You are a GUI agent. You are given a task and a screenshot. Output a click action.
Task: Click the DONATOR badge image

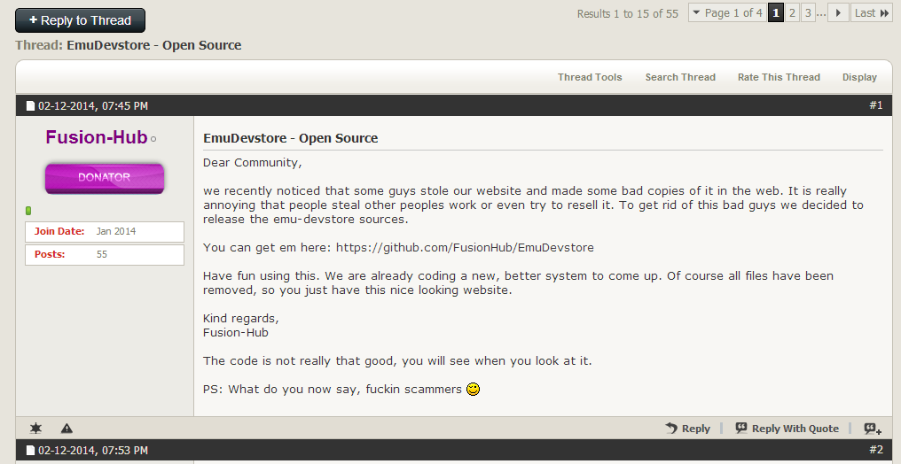[105, 178]
